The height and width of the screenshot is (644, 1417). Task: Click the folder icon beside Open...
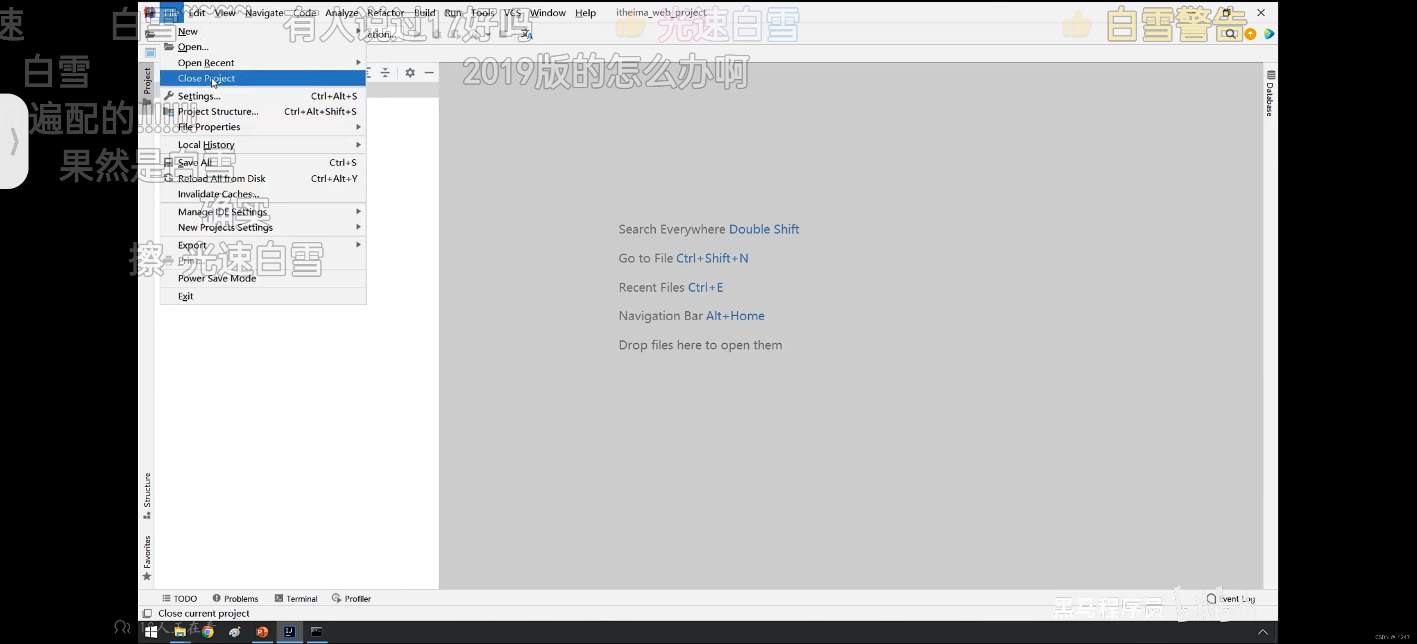click(169, 47)
